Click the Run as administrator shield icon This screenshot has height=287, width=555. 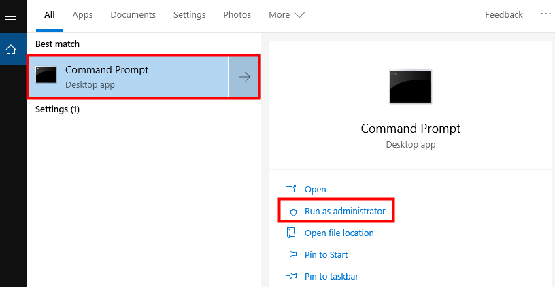point(290,212)
